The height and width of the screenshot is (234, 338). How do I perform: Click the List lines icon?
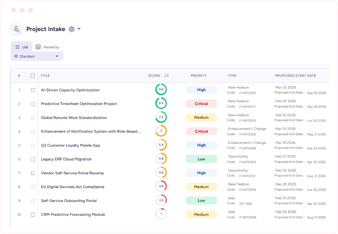[17, 47]
